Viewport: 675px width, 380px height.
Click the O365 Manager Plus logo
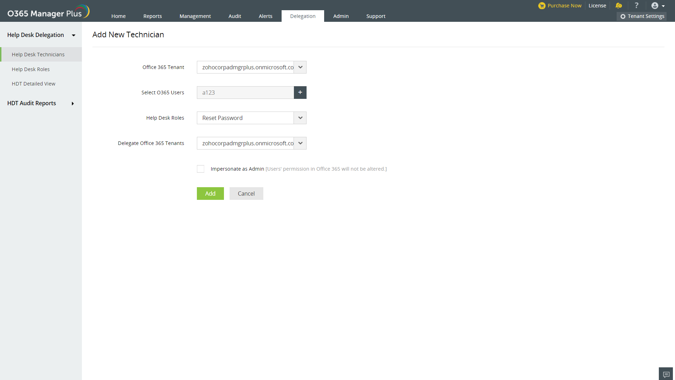tap(48, 12)
